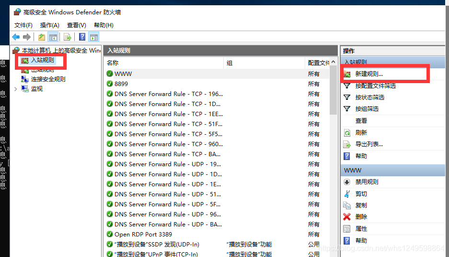Click the 删除 action text
449x257 pixels.
(x=361, y=217)
